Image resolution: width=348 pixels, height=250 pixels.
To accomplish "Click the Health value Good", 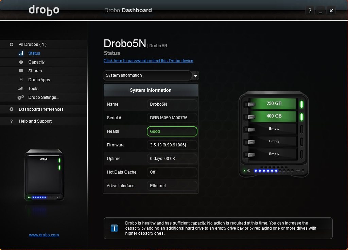I will (172, 131).
